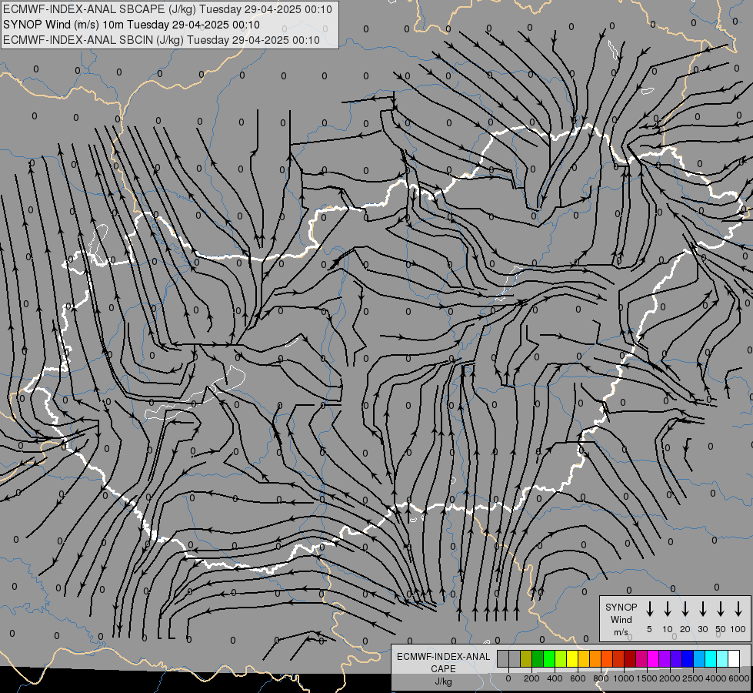Select the 'SYNOP Wind (m/s) 10m' title line
Viewport: 753px width, 693px height.
(x=132, y=25)
